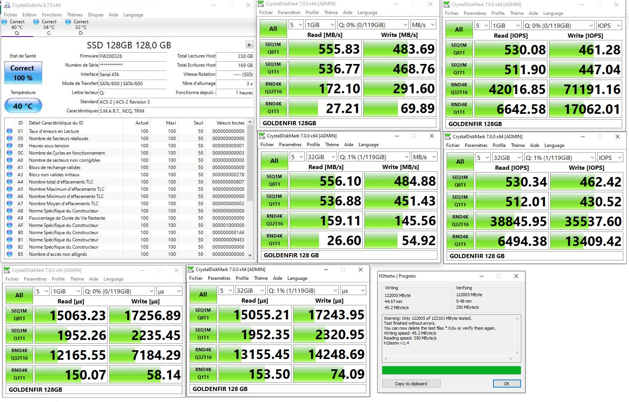Click status circle for A9 Durée de Vie Restante
Image resolution: width=629 pixels, height=402 pixels.
click(10, 218)
